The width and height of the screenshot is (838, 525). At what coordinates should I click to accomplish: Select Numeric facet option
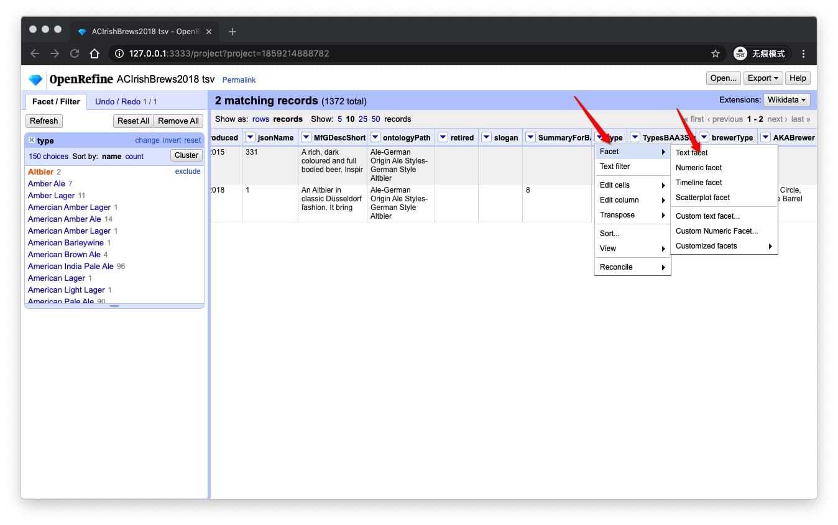click(x=724, y=168)
